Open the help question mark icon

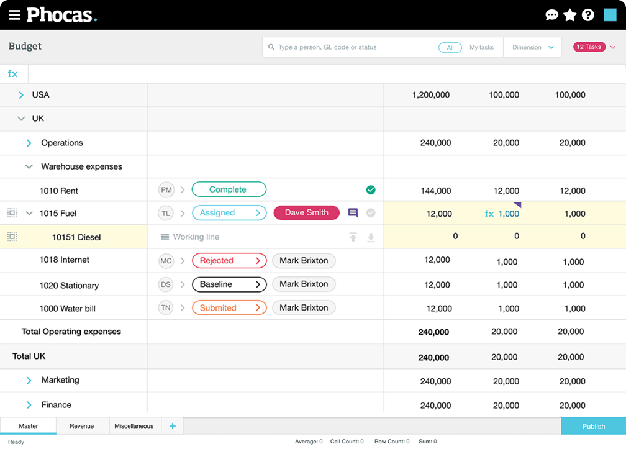pyautogui.click(x=587, y=16)
